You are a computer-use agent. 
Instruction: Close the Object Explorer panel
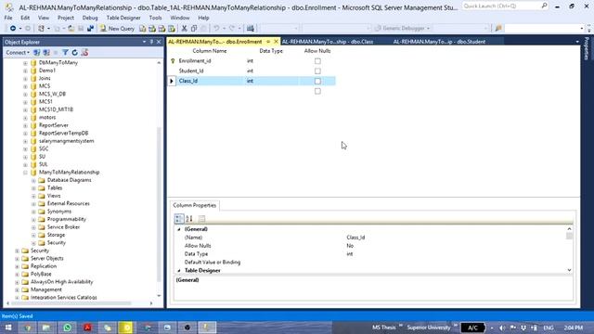pyautogui.click(x=159, y=42)
